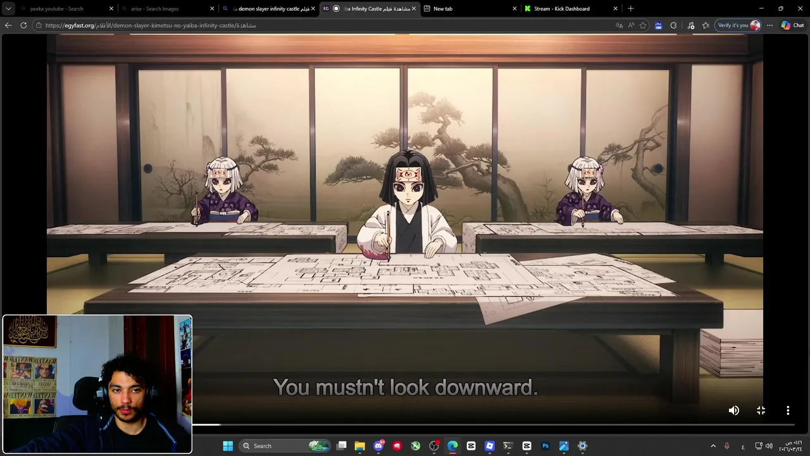Open the clock and date in the taskbar
The image size is (810, 456).
click(x=790, y=446)
